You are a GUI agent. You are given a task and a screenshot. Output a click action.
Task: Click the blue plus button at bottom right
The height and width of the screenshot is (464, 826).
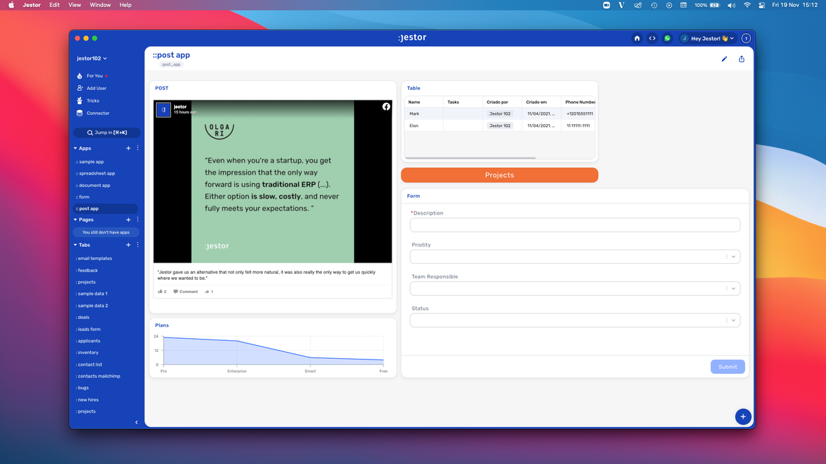[x=743, y=417]
